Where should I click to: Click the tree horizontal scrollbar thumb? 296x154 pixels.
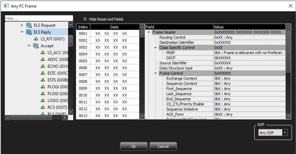point(31,118)
